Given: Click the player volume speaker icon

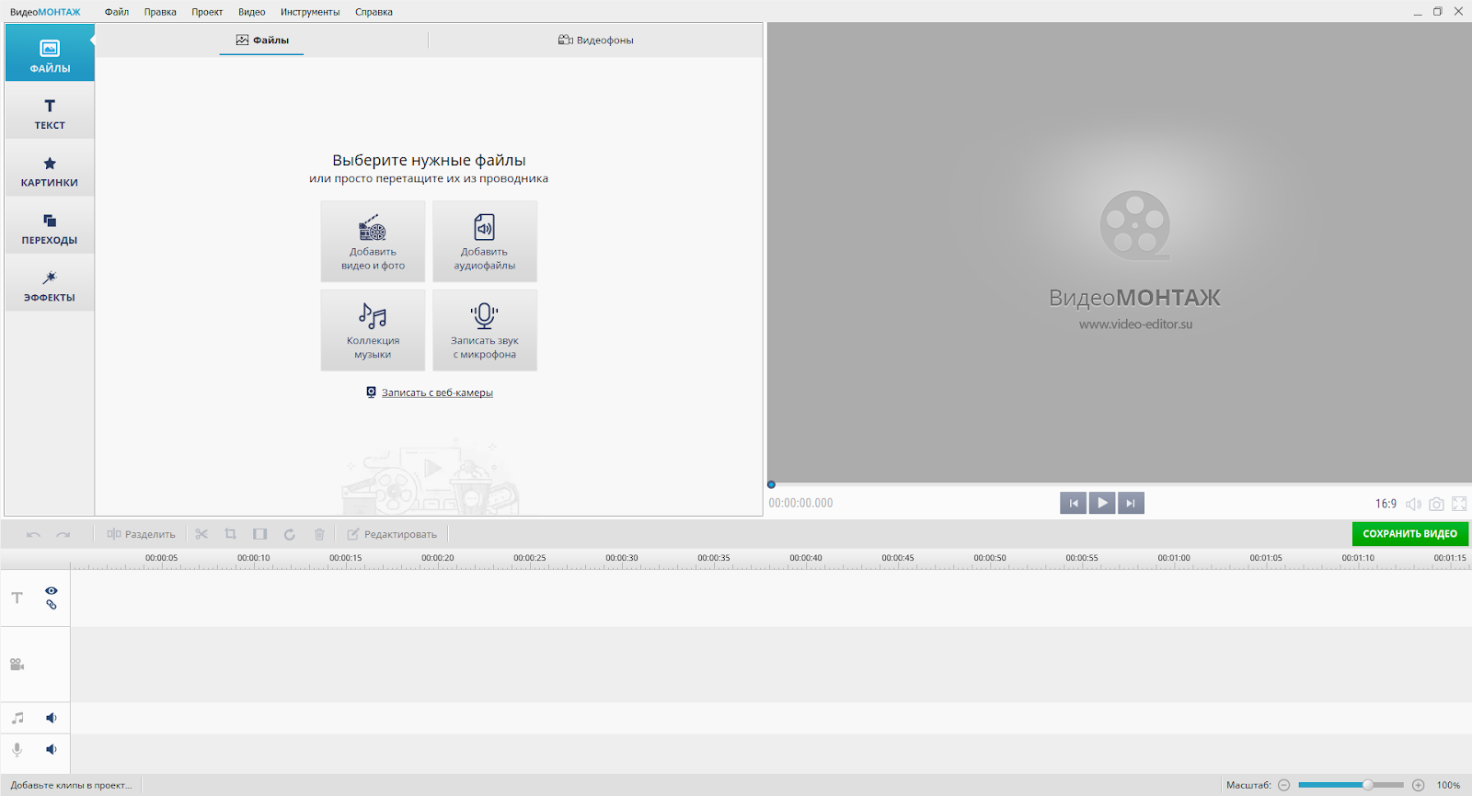Looking at the screenshot, I should point(1413,504).
